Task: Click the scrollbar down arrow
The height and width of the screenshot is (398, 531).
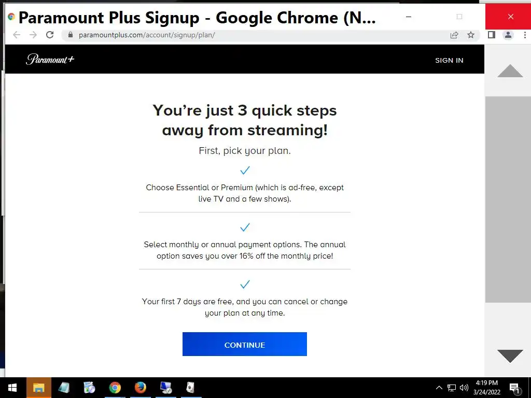Action: coord(510,356)
